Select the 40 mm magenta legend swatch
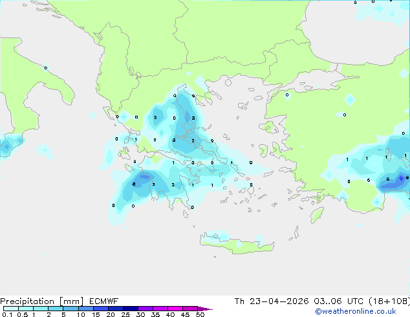410x317 pixels. [175, 309]
